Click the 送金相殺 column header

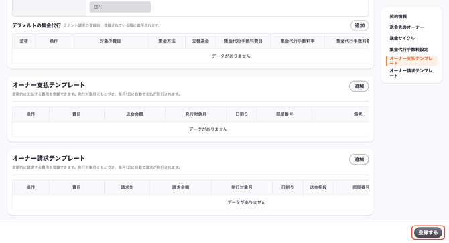click(318, 187)
